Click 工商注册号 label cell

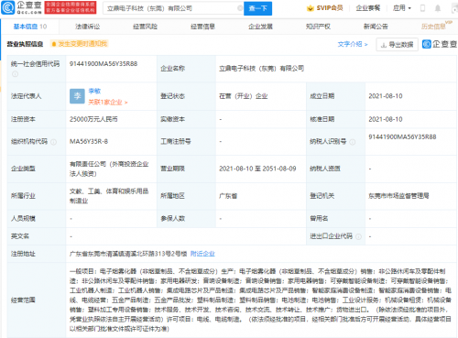coord(186,142)
